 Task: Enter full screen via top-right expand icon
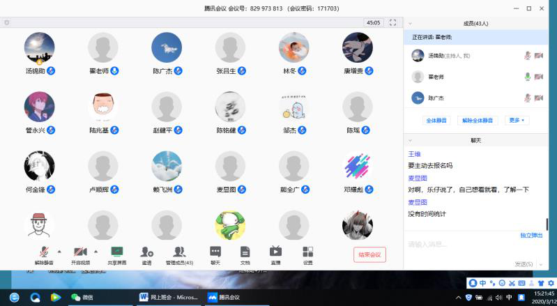point(393,23)
